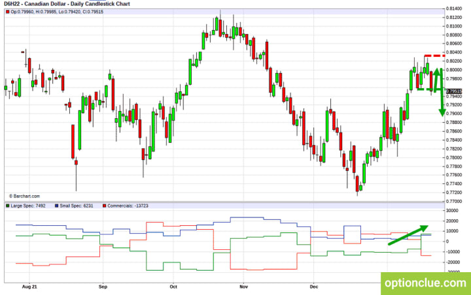Click the 0.77600 price axis label
The width and height of the screenshot is (471, 295).
point(454,175)
